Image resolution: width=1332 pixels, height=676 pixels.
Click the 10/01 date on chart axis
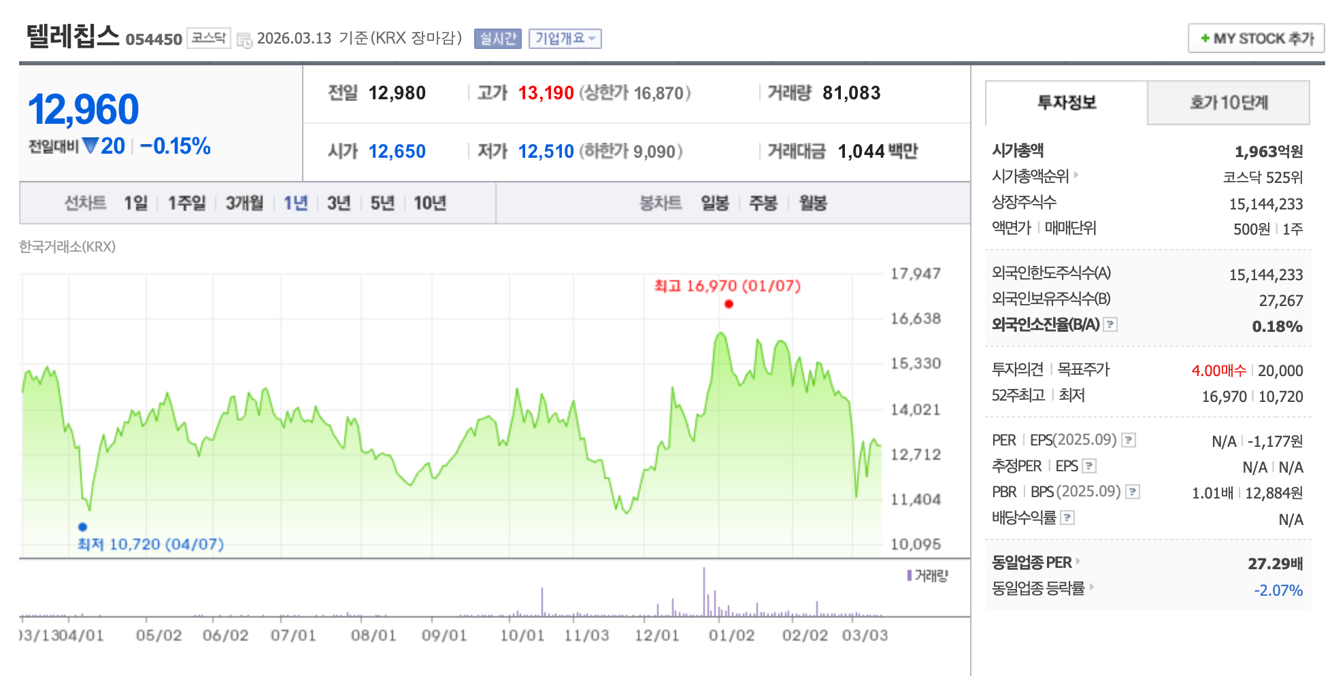(522, 635)
